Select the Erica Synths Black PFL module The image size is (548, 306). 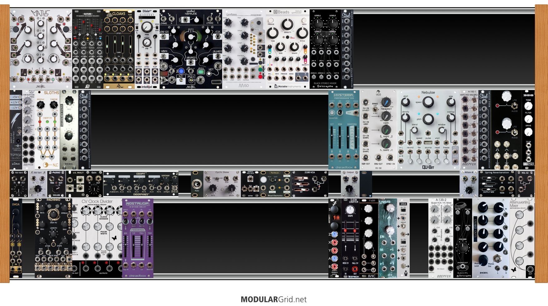click(x=463, y=238)
